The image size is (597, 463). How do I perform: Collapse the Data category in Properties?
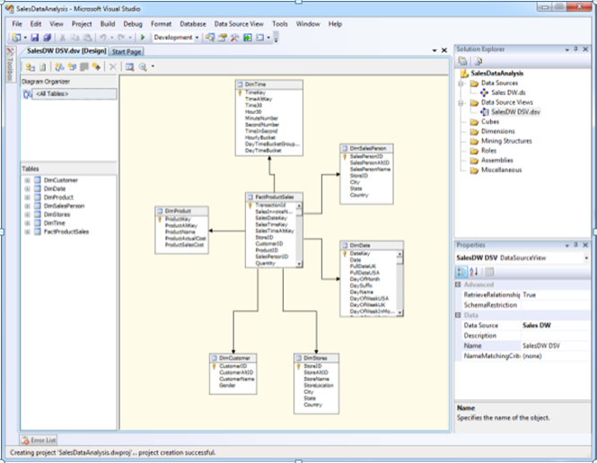458,315
